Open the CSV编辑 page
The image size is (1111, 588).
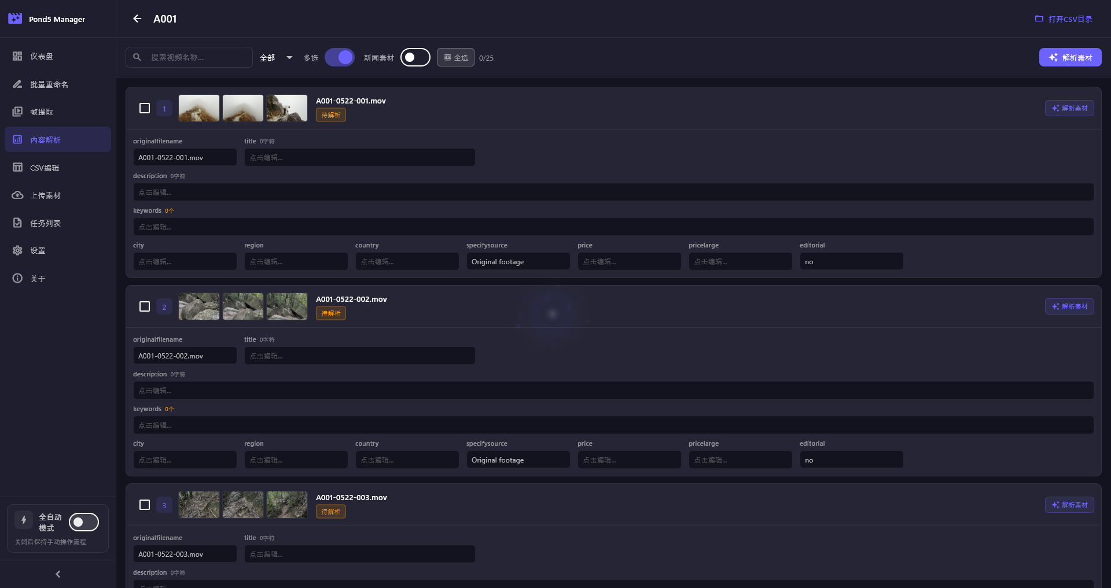point(58,167)
